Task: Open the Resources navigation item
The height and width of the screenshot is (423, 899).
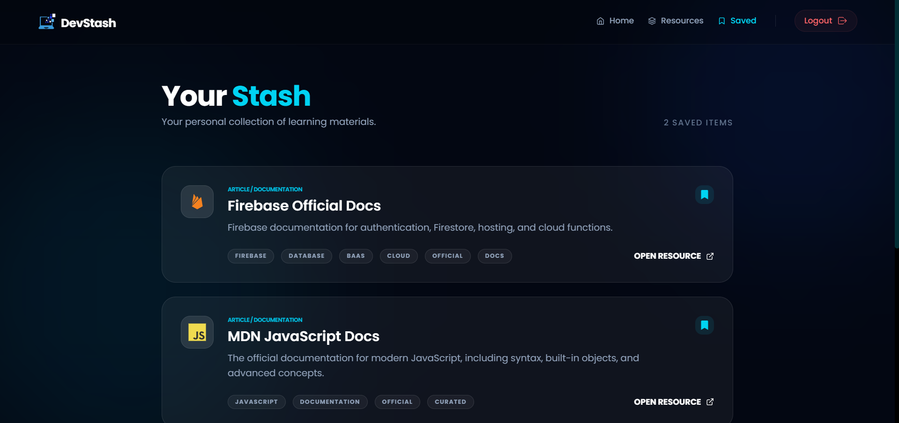Action: click(x=682, y=21)
